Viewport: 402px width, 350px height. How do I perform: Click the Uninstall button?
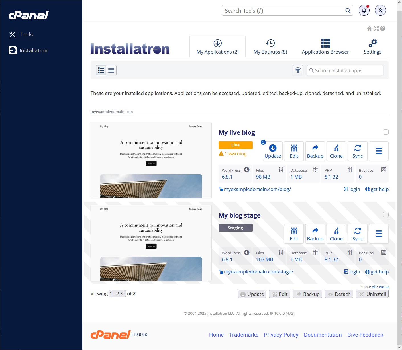pos(372,294)
